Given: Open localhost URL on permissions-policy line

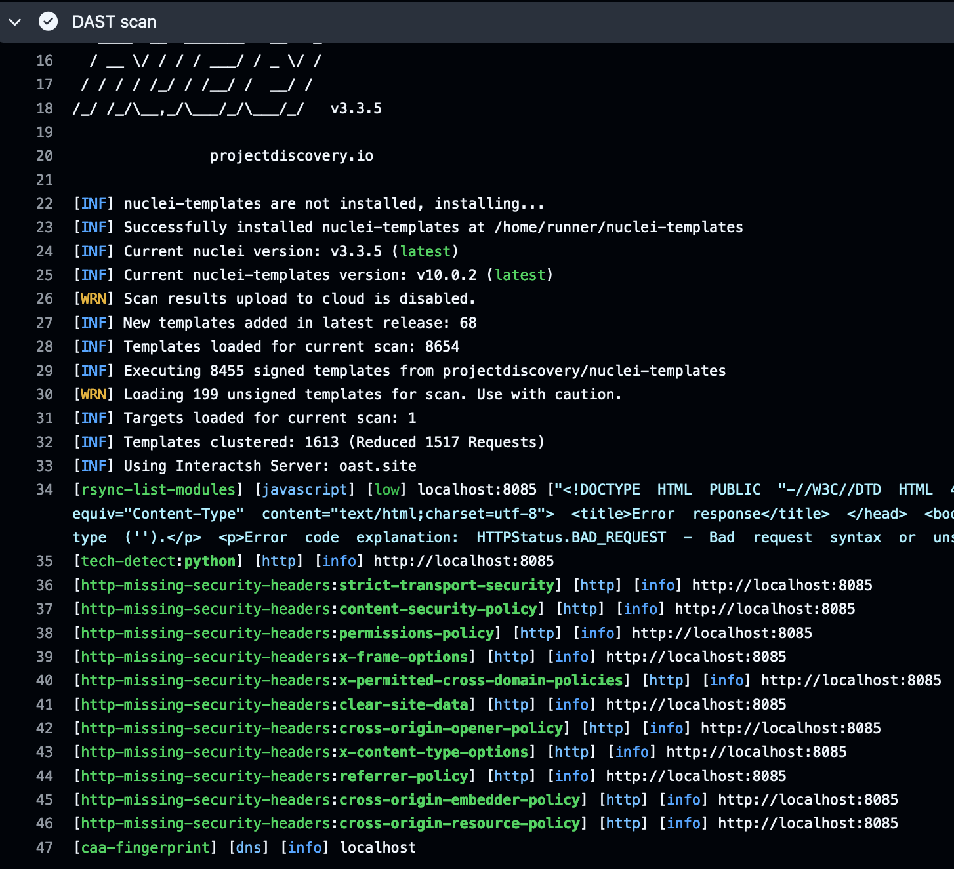Looking at the screenshot, I should pyautogui.click(x=722, y=633).
